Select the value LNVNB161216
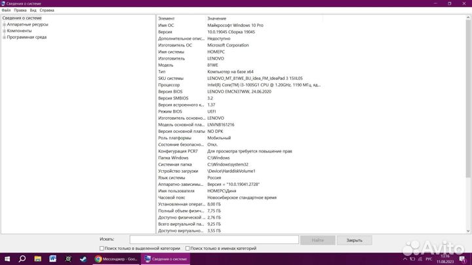Image resolution: width=472 pixels, height=265 pixels. pos(221,125)
